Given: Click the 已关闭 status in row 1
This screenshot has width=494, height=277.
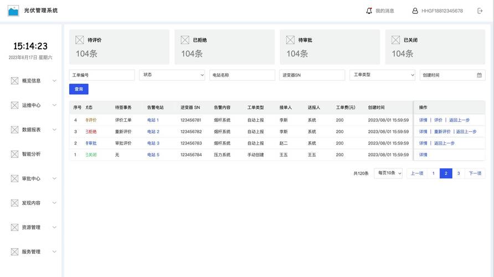Looking at the screenshot, I should point(91,155).
